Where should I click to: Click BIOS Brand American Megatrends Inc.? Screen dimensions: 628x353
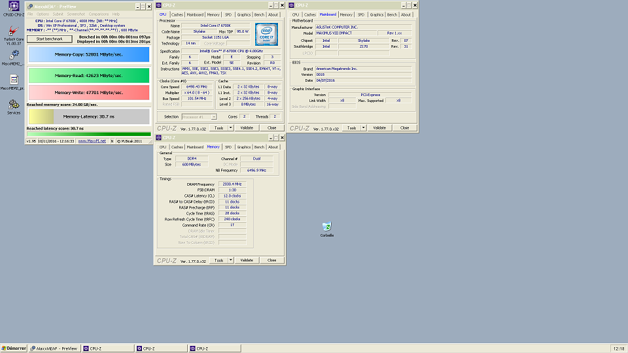coord(363,69)
